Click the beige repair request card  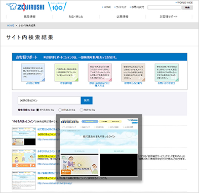tap(133, 72)
